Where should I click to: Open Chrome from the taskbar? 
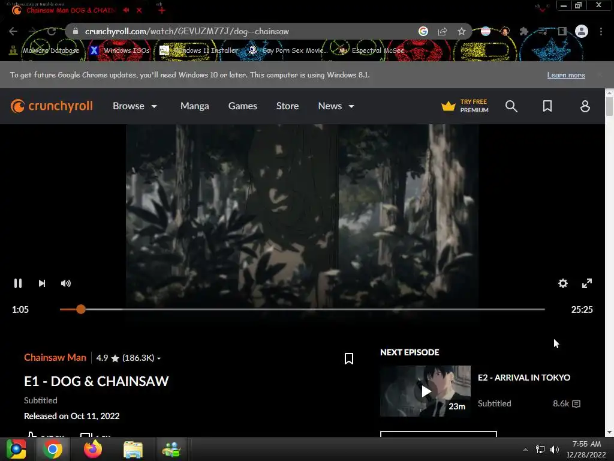(x=53, y=449)
